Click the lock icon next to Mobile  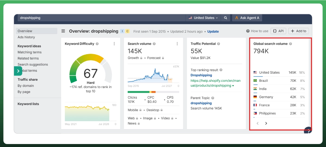pyautogui.click(x=140, y=110)
